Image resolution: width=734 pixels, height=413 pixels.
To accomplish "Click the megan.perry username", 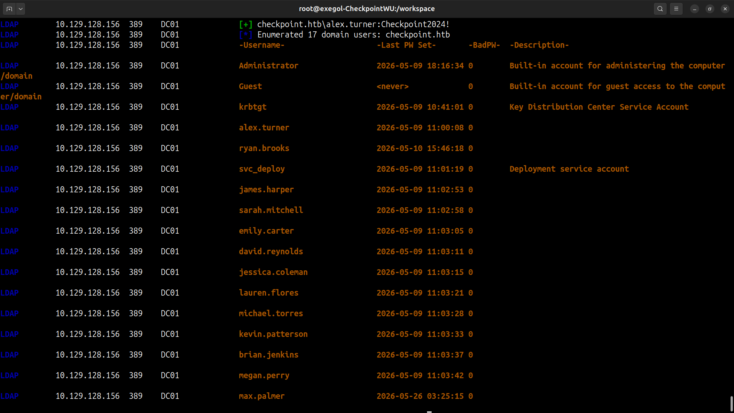I will [264, 376].
